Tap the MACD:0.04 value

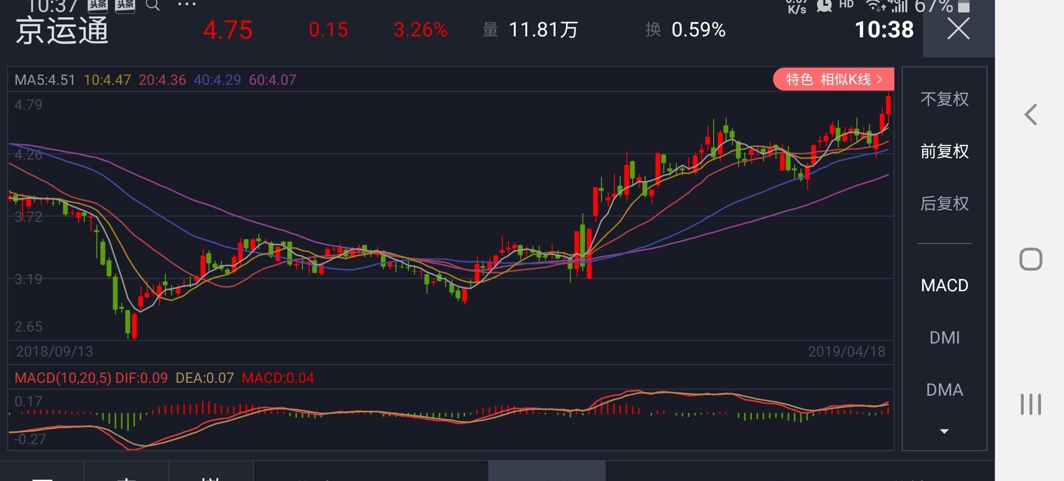tap(278, 378)
